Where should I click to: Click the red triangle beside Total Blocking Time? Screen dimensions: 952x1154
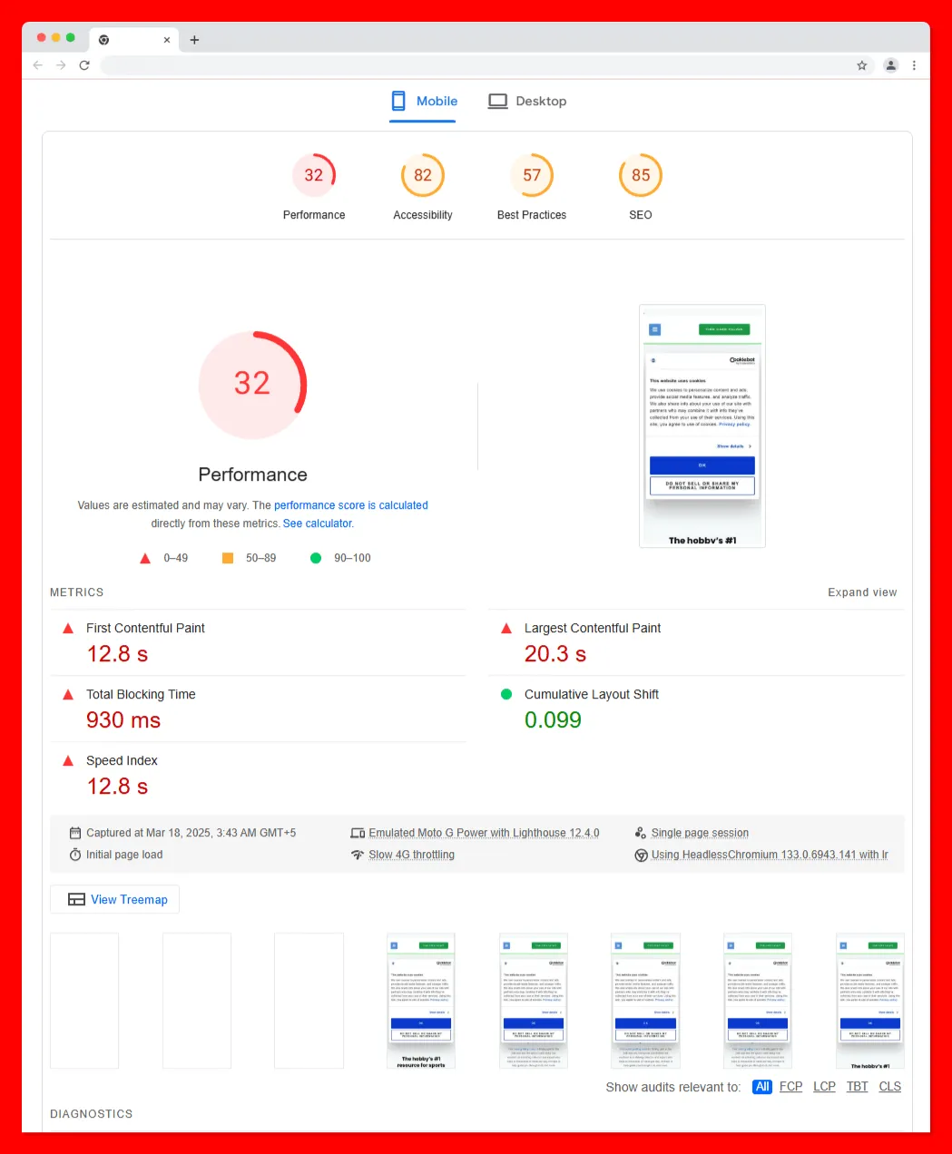coord(68,694)
